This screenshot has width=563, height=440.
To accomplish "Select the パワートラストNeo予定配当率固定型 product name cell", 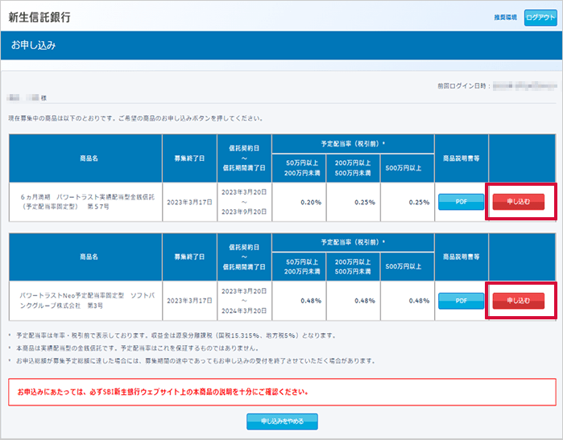I will pos(85,301).
